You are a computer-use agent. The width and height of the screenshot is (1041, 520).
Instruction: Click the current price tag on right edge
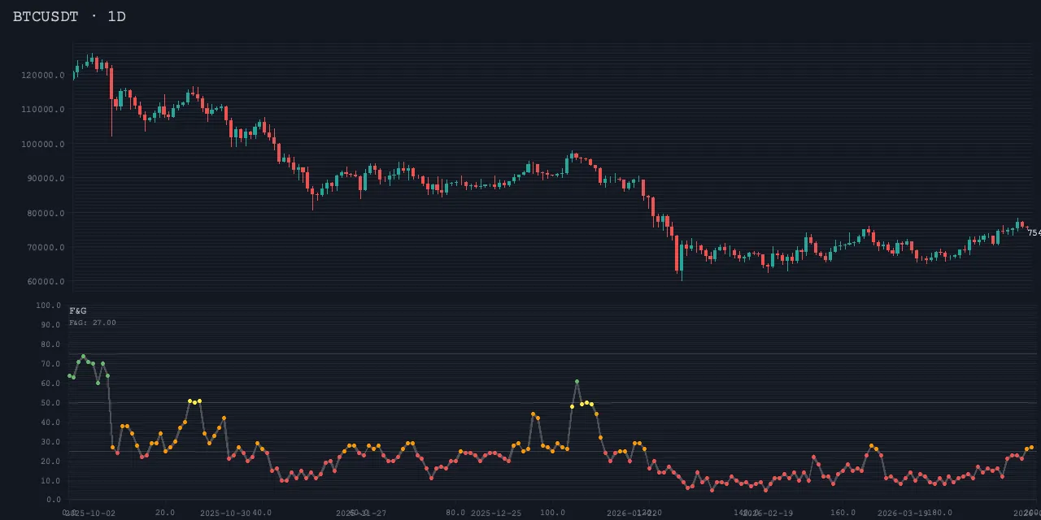click(1034, 233)
